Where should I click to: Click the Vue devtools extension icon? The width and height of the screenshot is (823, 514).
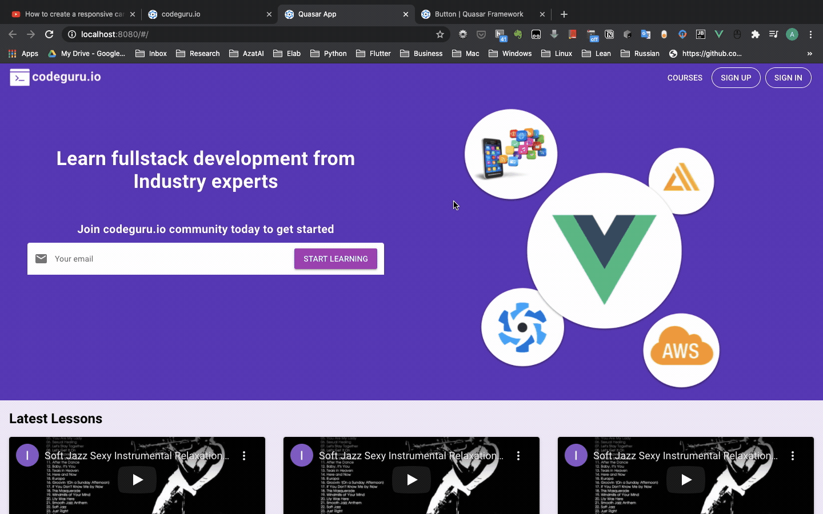(x=719, y=34)
